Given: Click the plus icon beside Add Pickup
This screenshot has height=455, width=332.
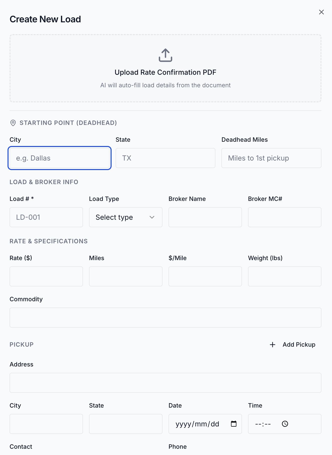Looking at the screenshot, I should [272, 345].
